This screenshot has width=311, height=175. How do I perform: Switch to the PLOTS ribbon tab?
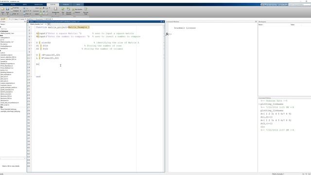click(13, 4)
